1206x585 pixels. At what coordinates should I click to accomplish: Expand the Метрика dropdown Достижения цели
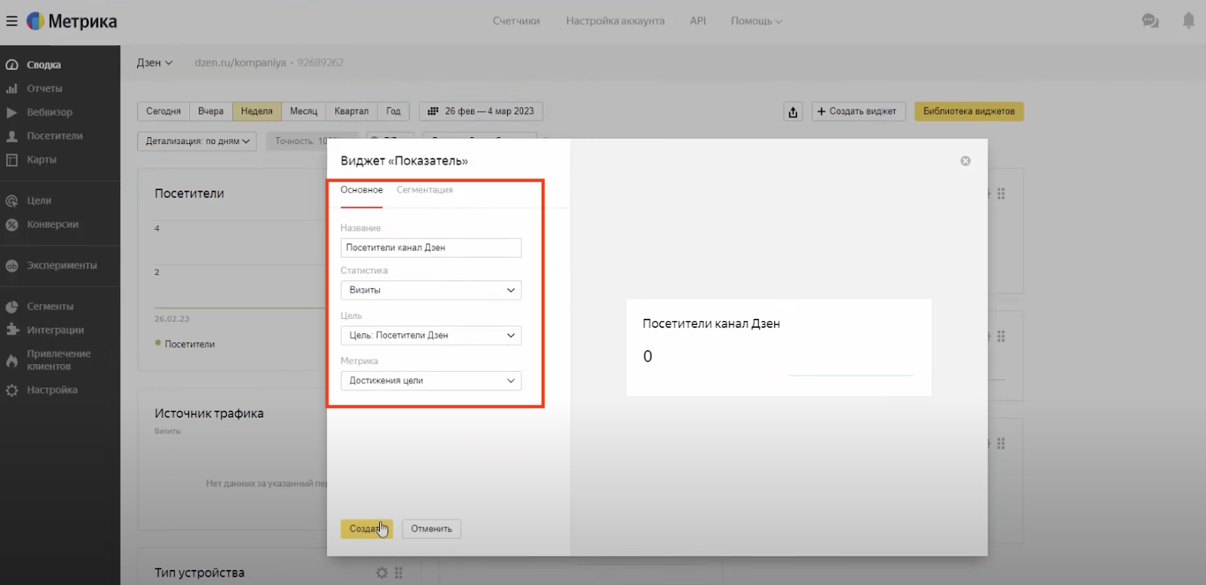click(x=430, y=381)
